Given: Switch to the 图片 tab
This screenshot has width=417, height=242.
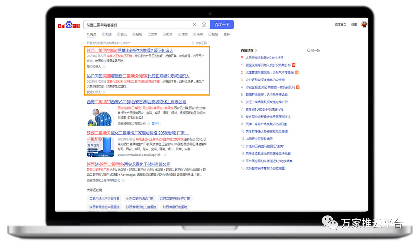Looking at the screenshot, I should (x=168, y=34).
